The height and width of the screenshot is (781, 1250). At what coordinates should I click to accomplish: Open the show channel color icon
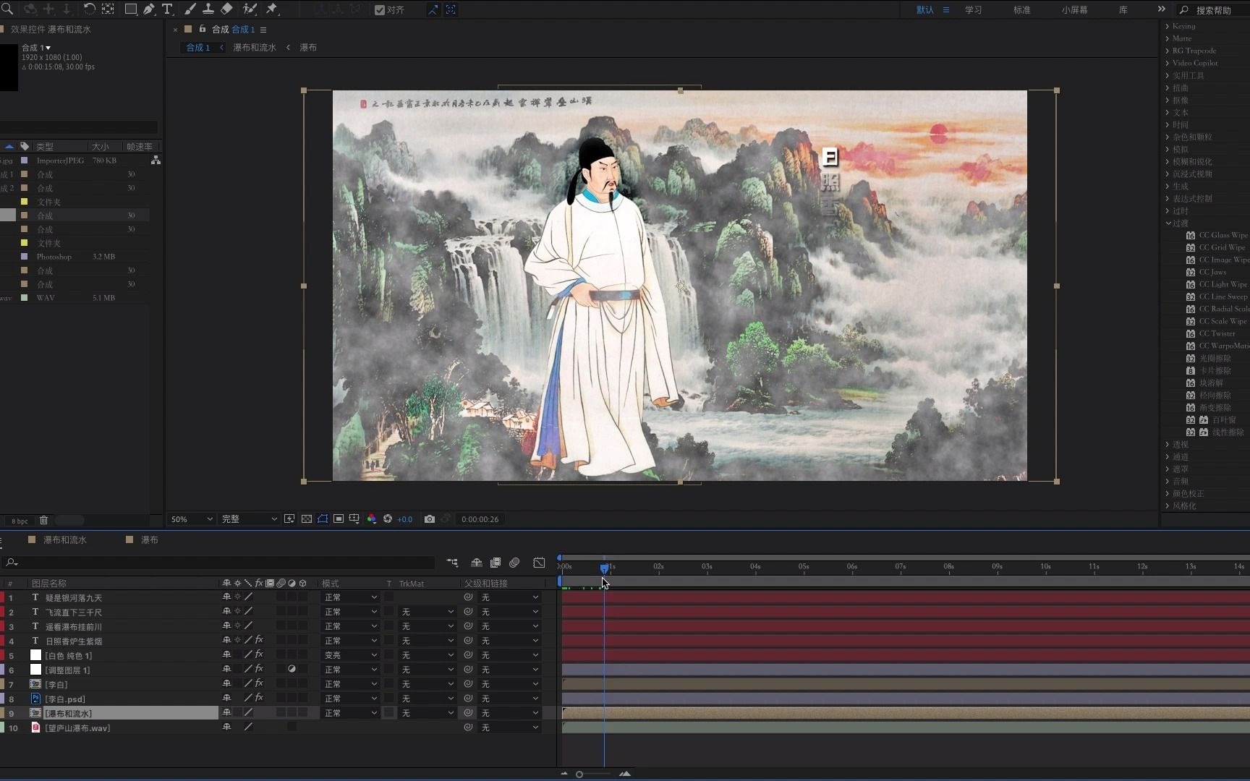coord(372,519)
